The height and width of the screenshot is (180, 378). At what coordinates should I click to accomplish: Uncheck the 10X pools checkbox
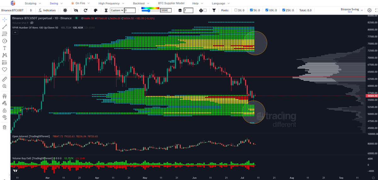pos(267,10)
